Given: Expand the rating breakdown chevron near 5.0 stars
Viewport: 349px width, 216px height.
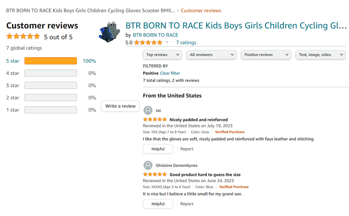Looking at the screenshot, I should [x=167, y=42].
